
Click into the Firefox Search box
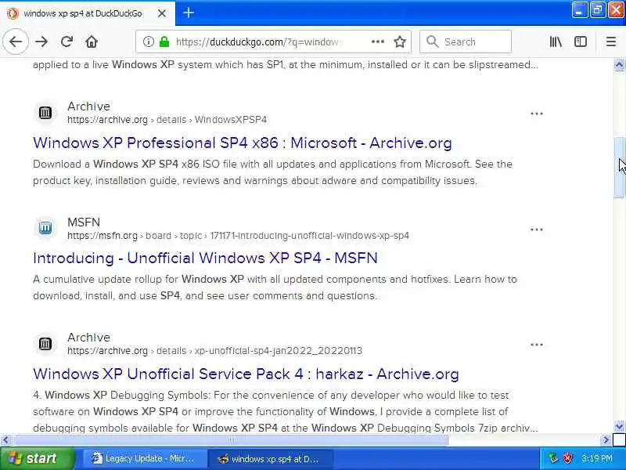click(x=466, y=42)
